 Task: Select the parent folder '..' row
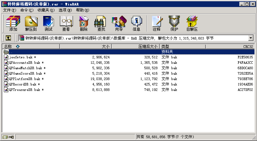(x=11, y=52)
